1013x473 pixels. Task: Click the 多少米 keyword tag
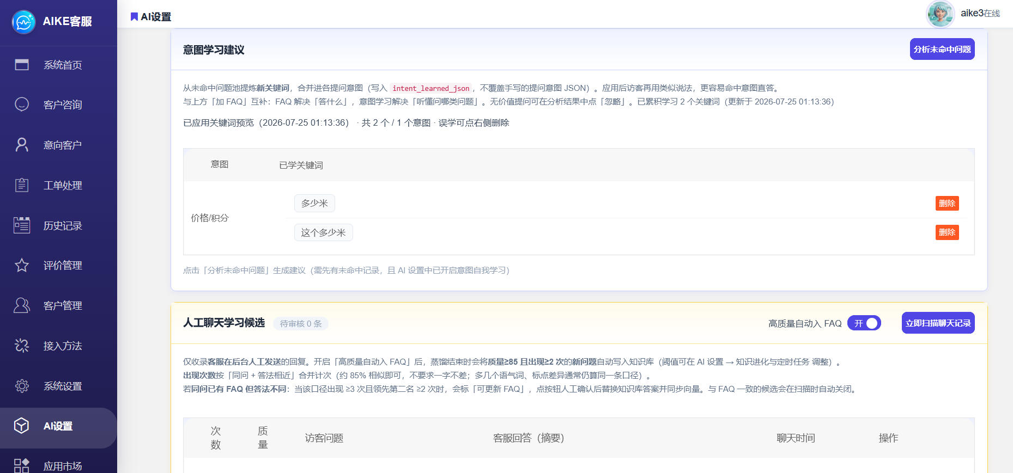(x=314, y=203)
